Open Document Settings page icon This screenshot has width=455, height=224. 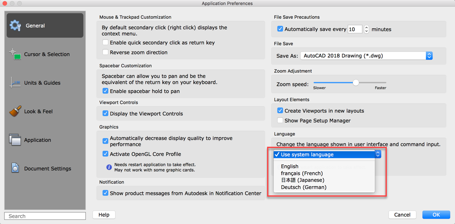pos(15,168)
